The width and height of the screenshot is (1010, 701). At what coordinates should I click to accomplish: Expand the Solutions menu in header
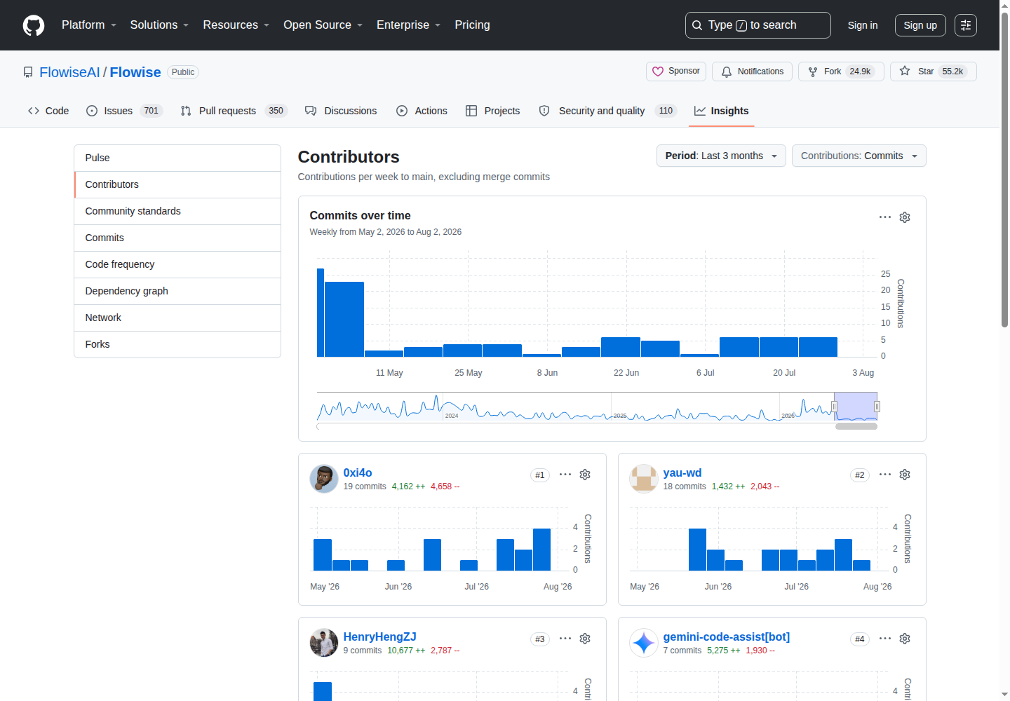(159, 25)
